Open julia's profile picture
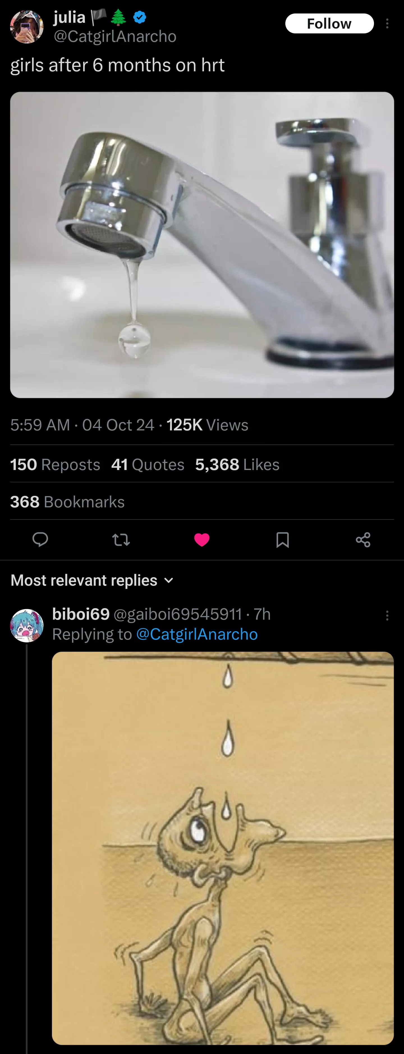The height and width of the screenshot is (1054, 404). coord(27,27)
